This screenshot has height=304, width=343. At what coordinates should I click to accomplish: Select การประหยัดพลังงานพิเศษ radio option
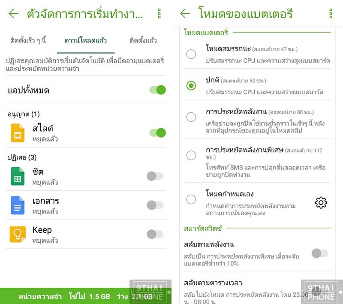pos(191,155)
